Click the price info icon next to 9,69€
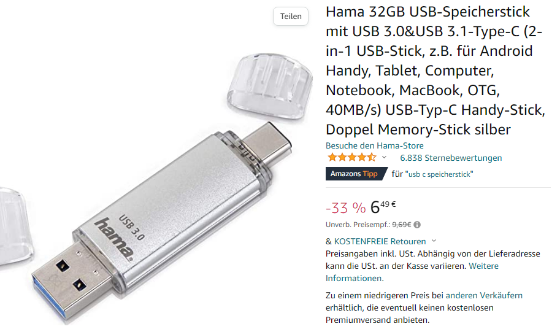 [x=417, y=225]
